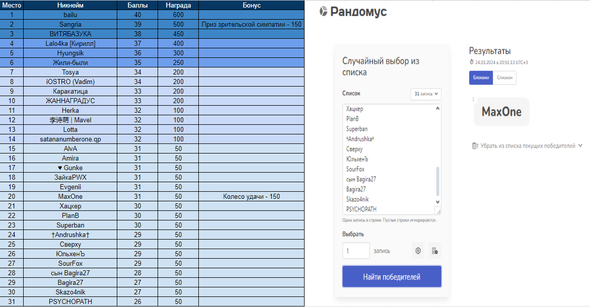Open the settings gear icon

[418, 251]
